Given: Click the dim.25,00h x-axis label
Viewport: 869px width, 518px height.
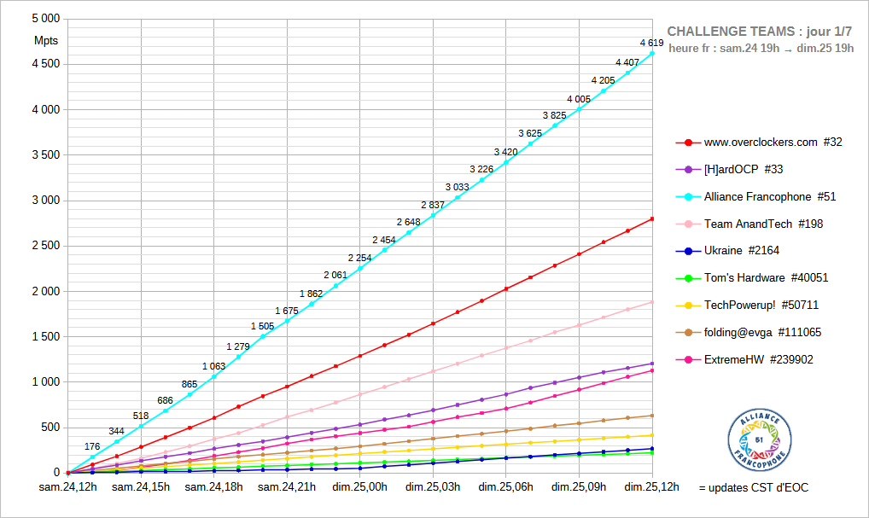Looking at the screenshot, I should (x=360, y=487).
